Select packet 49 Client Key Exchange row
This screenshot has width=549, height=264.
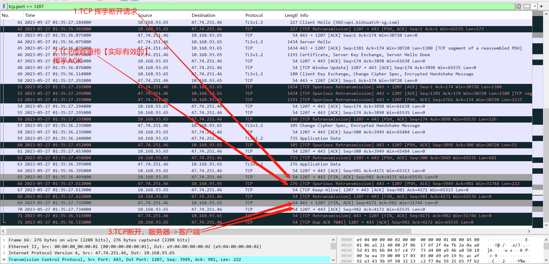pos(266,74)
